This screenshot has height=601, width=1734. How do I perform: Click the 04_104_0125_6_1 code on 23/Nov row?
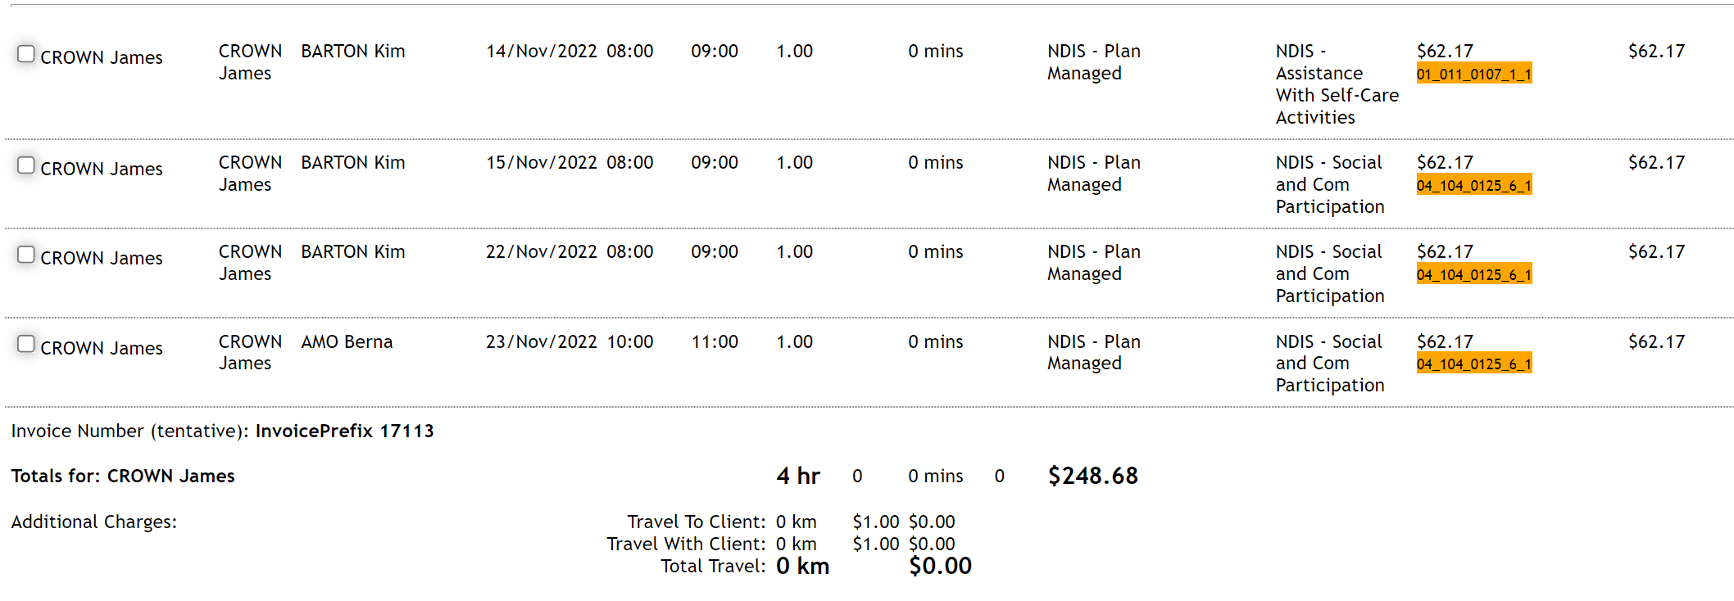click(x=1473, y=364)
